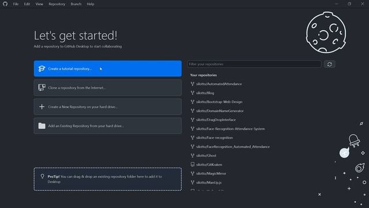
Task: Click the GitHub logo in the title bar
Action: [5, 4]
